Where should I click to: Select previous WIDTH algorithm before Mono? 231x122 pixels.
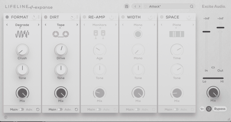[123, 25]
